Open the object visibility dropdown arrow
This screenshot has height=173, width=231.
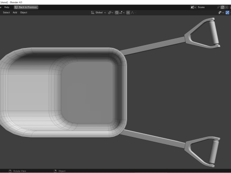pyautogui.click(x=223, y=12)
